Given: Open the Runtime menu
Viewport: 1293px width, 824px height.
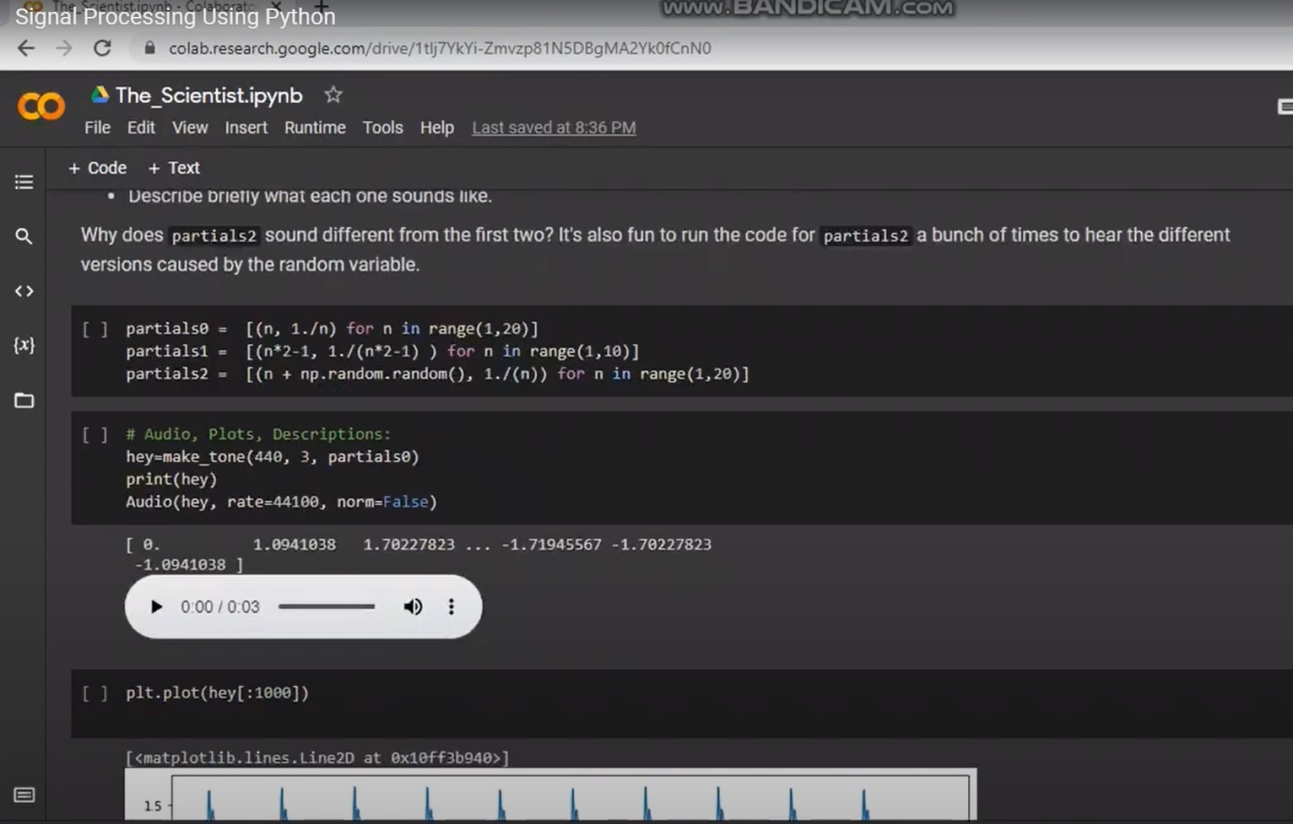Looking at the screenshot, I should pos(315,127).
